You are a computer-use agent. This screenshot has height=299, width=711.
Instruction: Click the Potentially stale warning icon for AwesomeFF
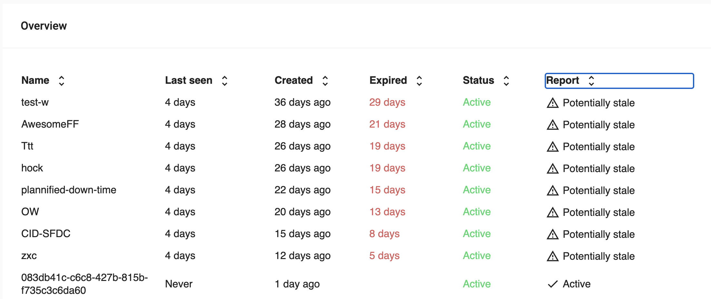(553, 124)
